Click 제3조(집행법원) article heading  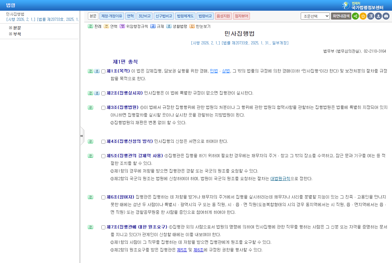pos(123,107)
